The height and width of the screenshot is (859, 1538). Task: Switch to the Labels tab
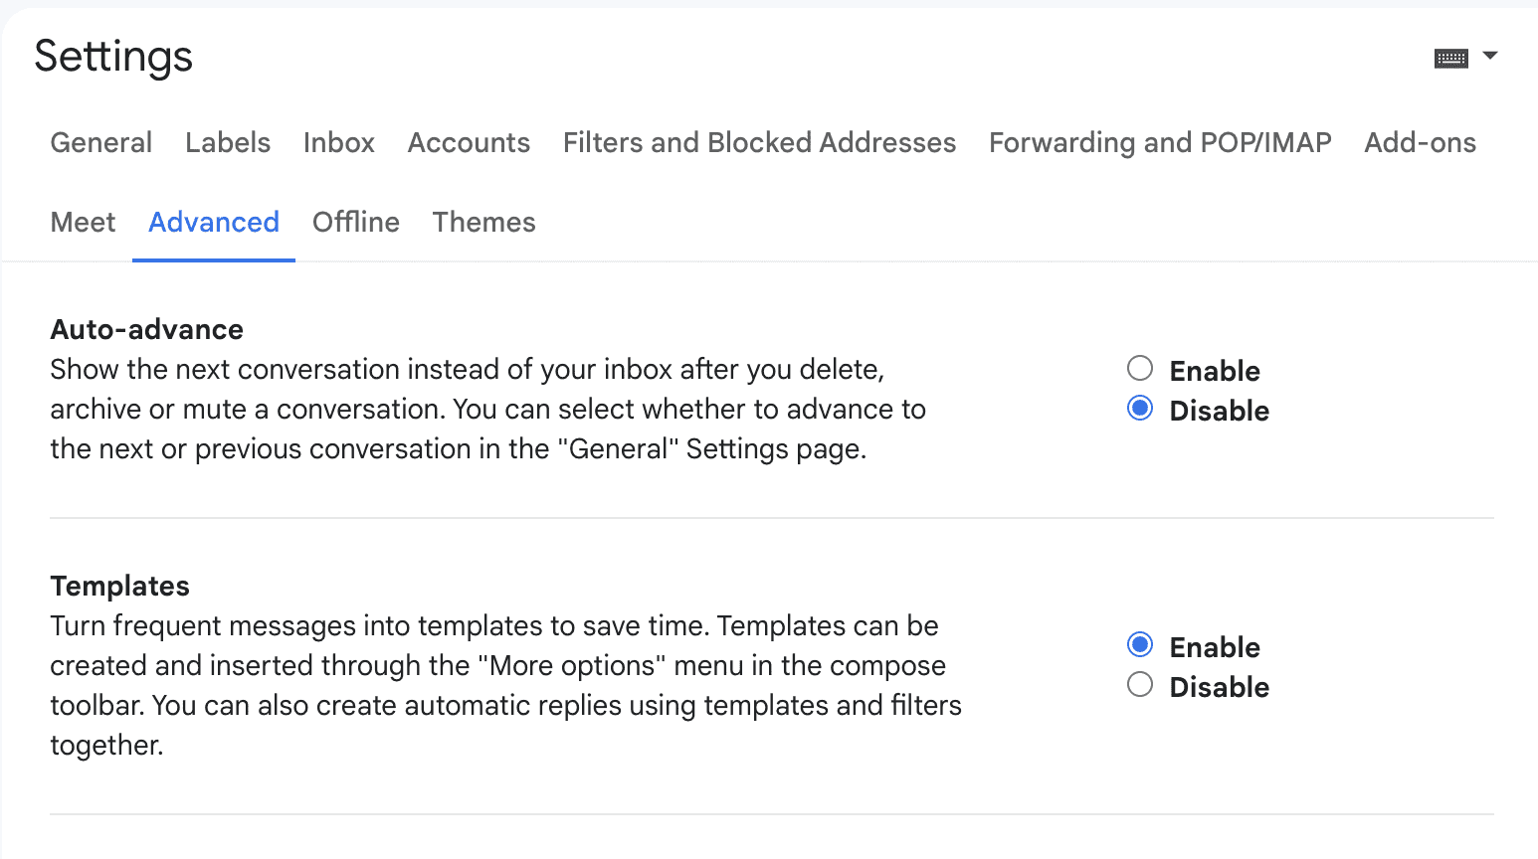(228, 143)
